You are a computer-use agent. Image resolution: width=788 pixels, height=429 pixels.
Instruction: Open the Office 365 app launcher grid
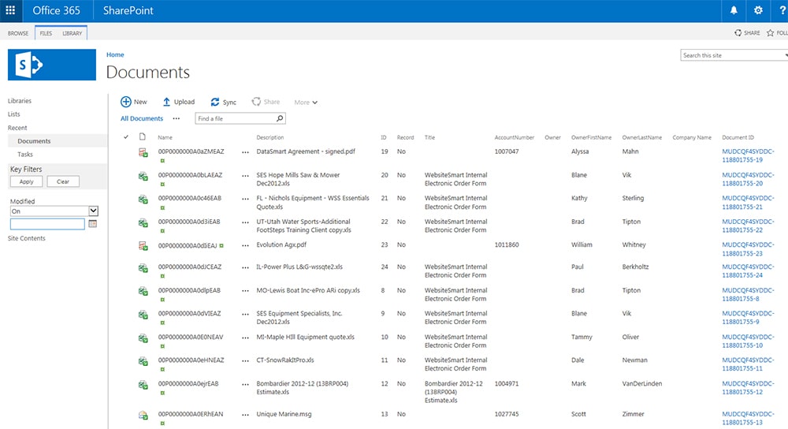click(x=10, y=10)
